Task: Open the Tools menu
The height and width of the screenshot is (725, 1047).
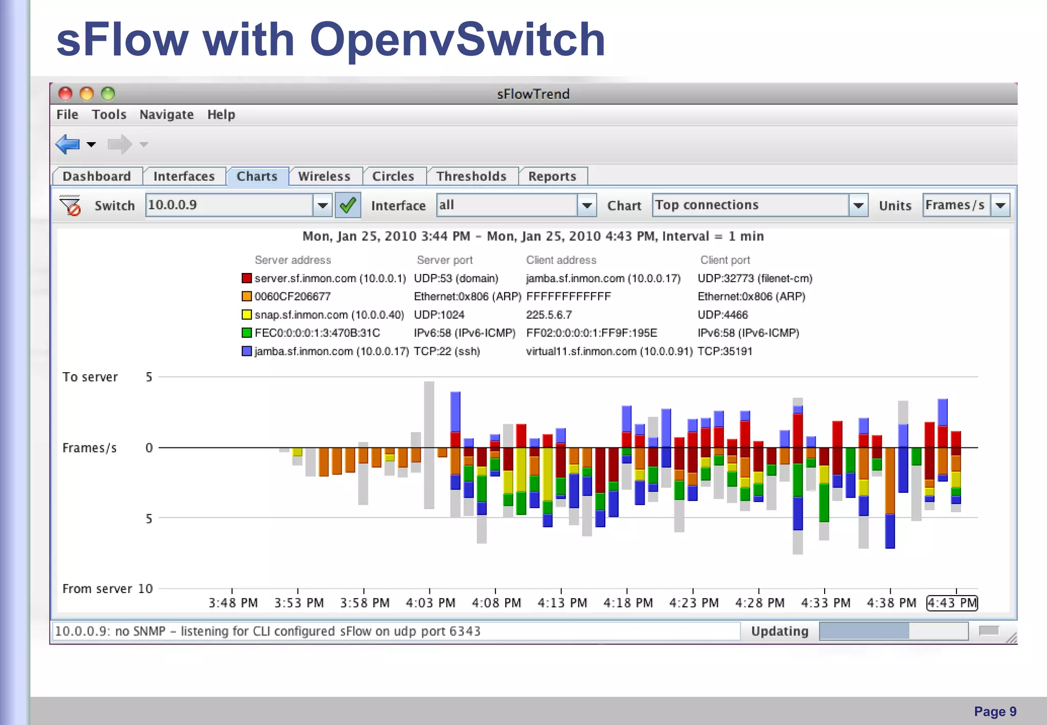Action: pyautogui.click(x=109, y=115)
